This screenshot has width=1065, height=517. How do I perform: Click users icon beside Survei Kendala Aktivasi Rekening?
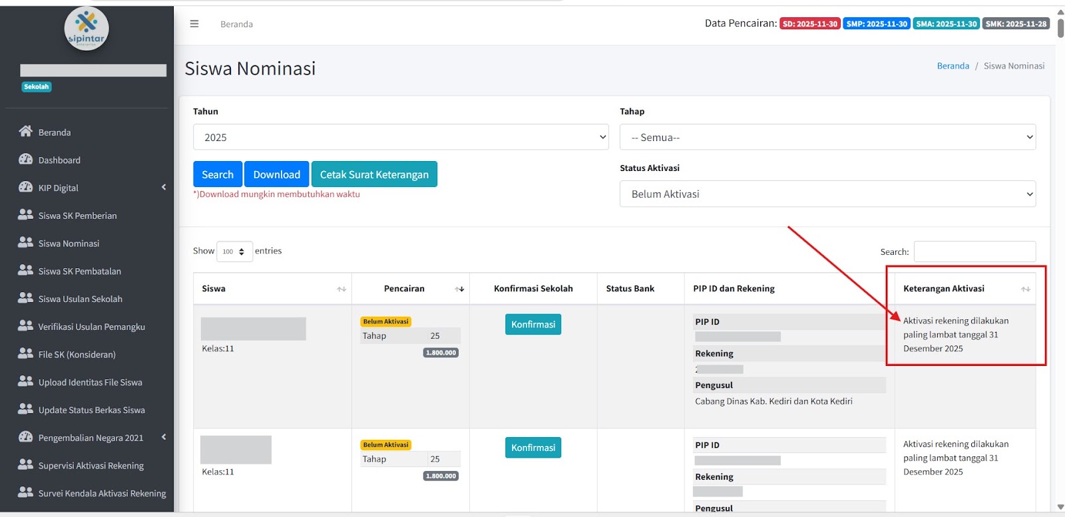pos(25,492)
